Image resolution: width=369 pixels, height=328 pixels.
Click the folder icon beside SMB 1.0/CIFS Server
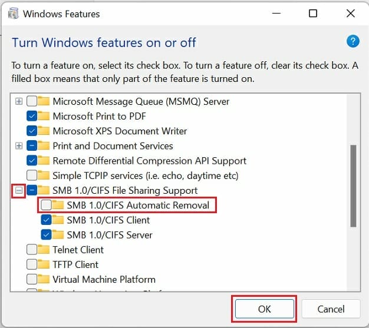coord(58,234)
